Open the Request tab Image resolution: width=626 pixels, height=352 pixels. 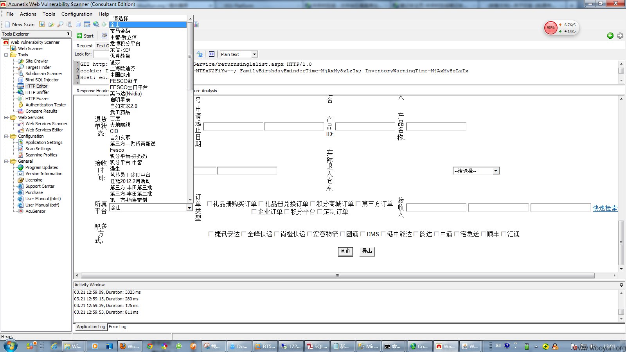coord(85,46)
